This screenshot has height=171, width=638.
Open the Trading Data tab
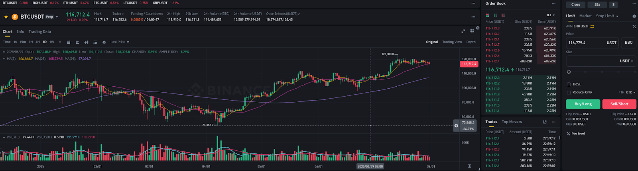39,31
